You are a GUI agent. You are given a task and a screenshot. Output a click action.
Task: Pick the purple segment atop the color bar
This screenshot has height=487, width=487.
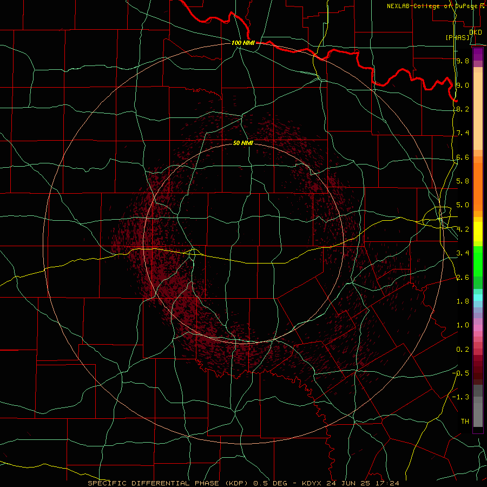point(478,54)
